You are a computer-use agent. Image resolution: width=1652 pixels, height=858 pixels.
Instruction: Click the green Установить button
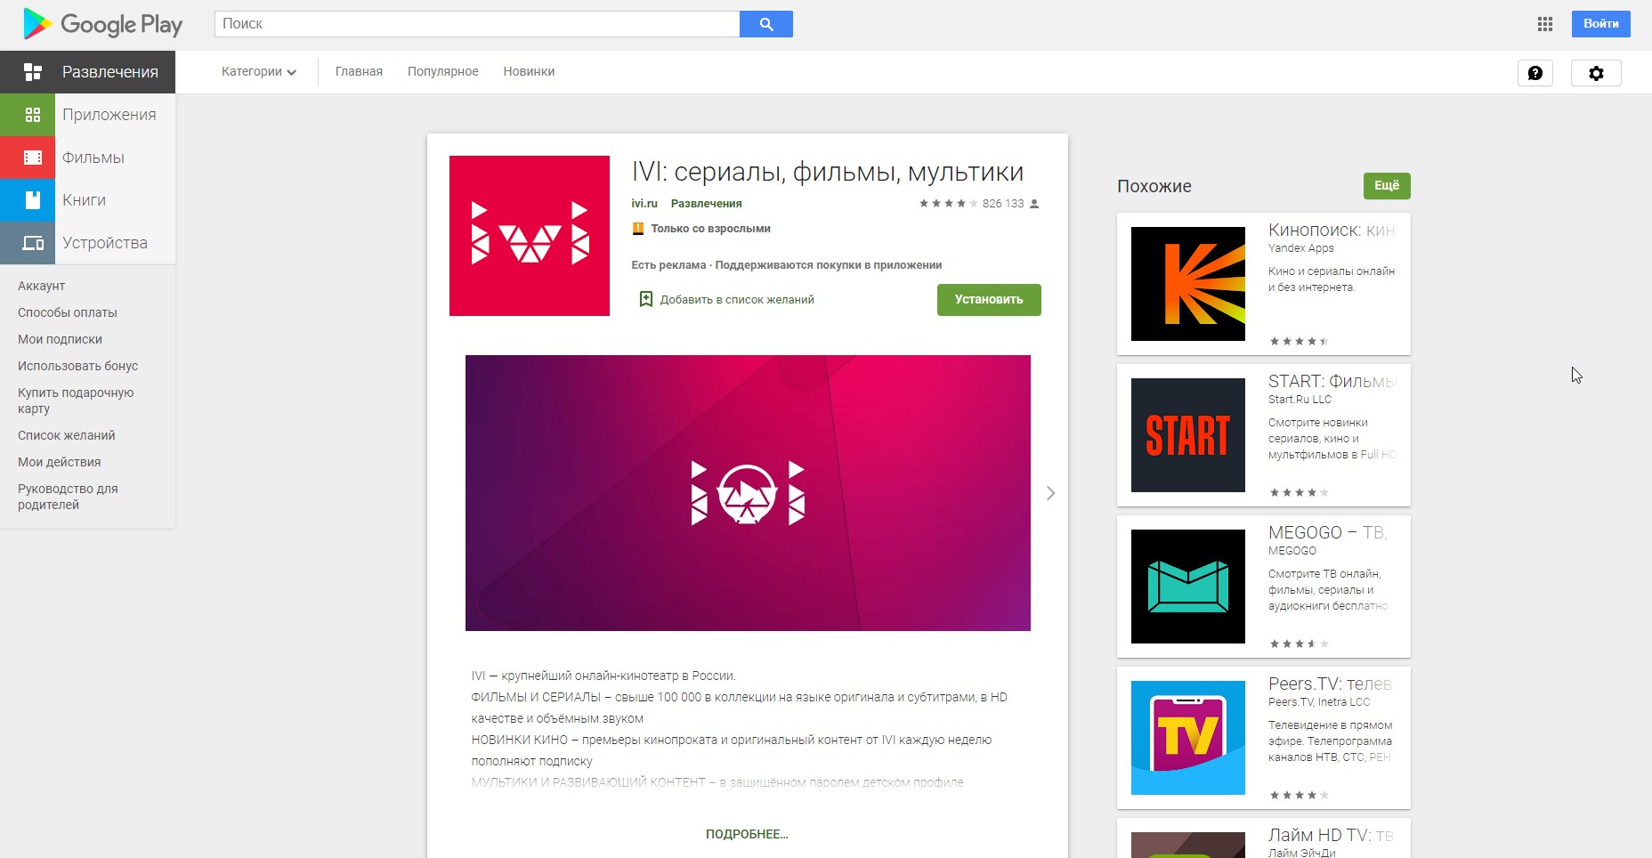pos(989,300)
